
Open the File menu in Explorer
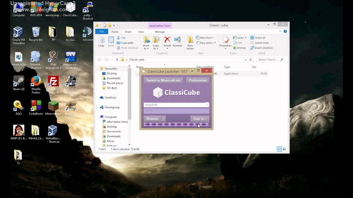pos(101,32)
